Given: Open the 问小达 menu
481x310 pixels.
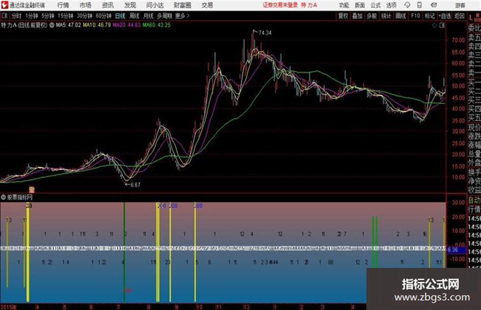Looking at the screenshot, I should point(155,5).
